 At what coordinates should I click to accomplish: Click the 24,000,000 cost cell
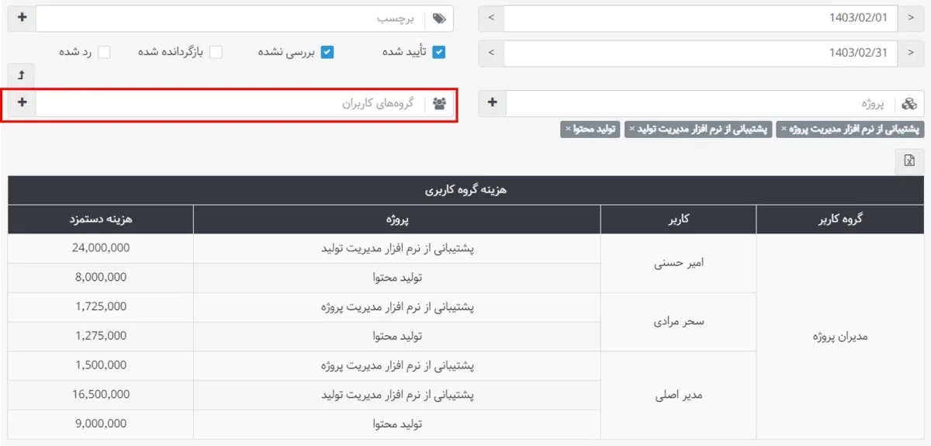pyautogui.click(x=101, y=248)
